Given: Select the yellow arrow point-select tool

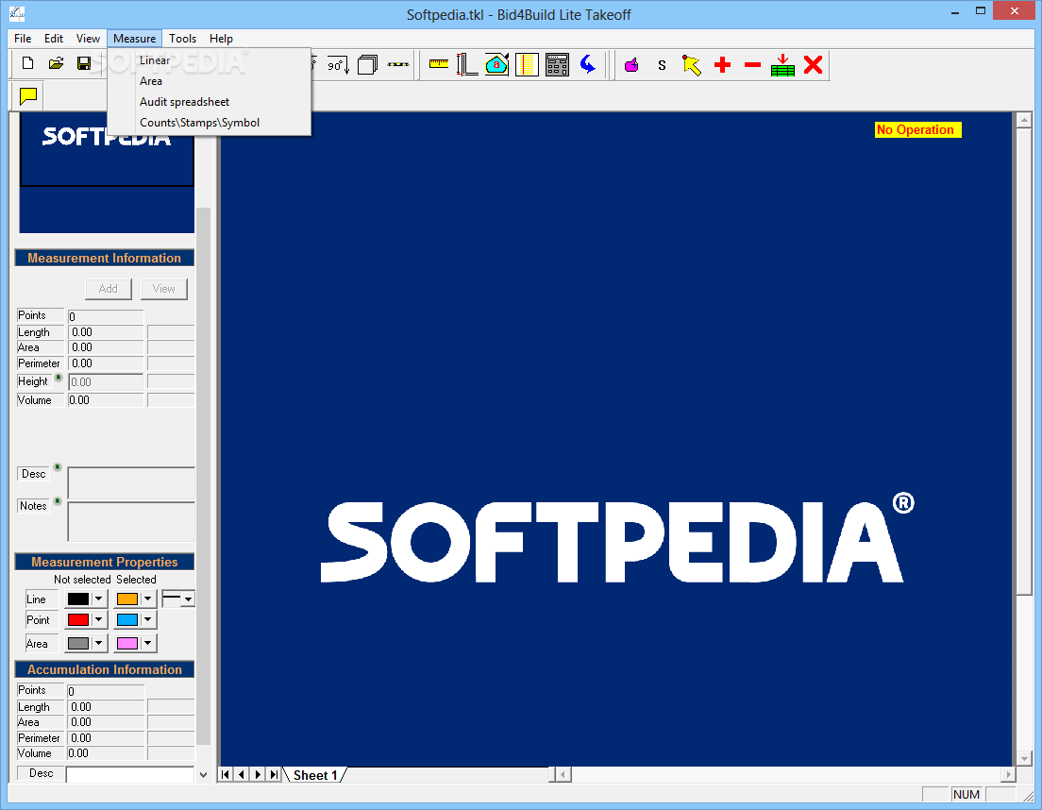Looking at the screenshot, I should click(x=692, y=65).
